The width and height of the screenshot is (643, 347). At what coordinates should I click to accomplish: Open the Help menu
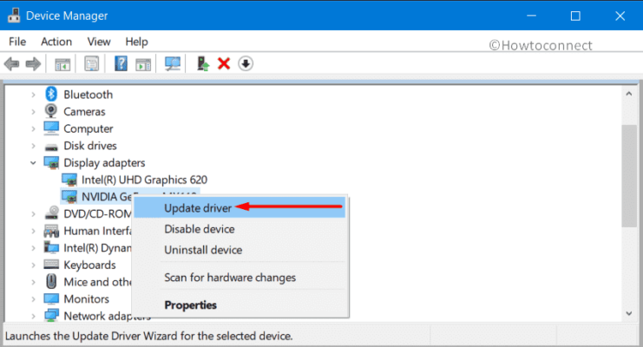(136, 42)
